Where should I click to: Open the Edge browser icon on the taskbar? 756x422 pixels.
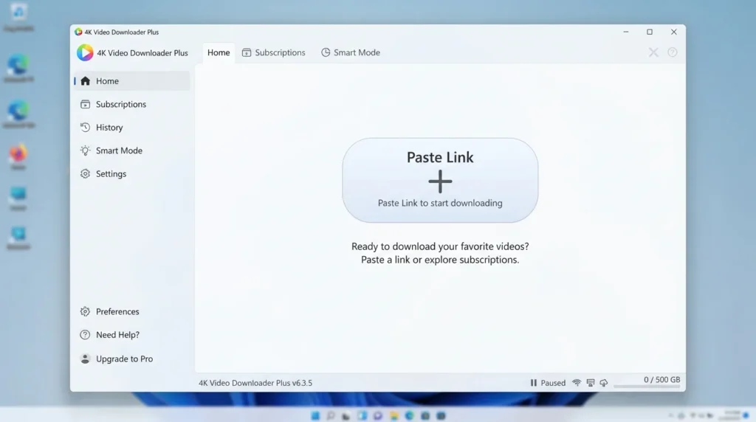[x=409, y=416]
